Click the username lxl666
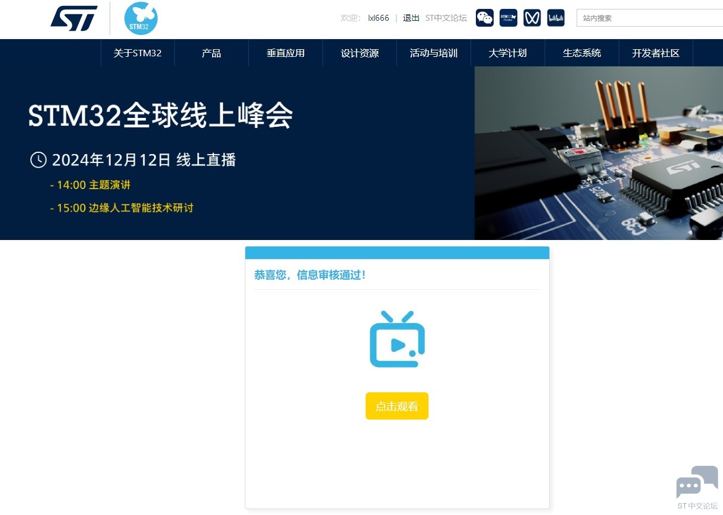Screen dimensions: 723x515 [x=379, y=18]
